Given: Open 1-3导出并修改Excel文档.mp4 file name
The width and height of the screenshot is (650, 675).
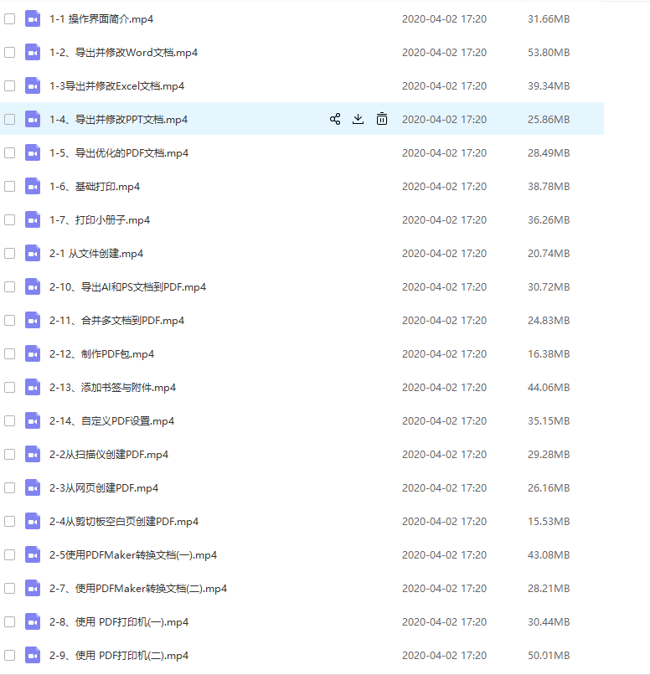Looking at the screenshot, I should click(x=116, y=85).
